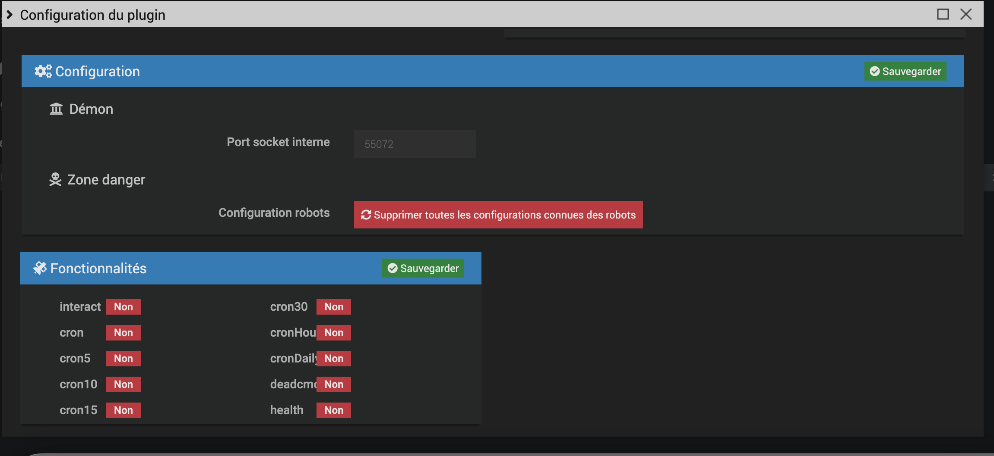This screenshot has width=994, height=456.
Task: Maximize the plugin configuration window
Action: click(943, 14)
